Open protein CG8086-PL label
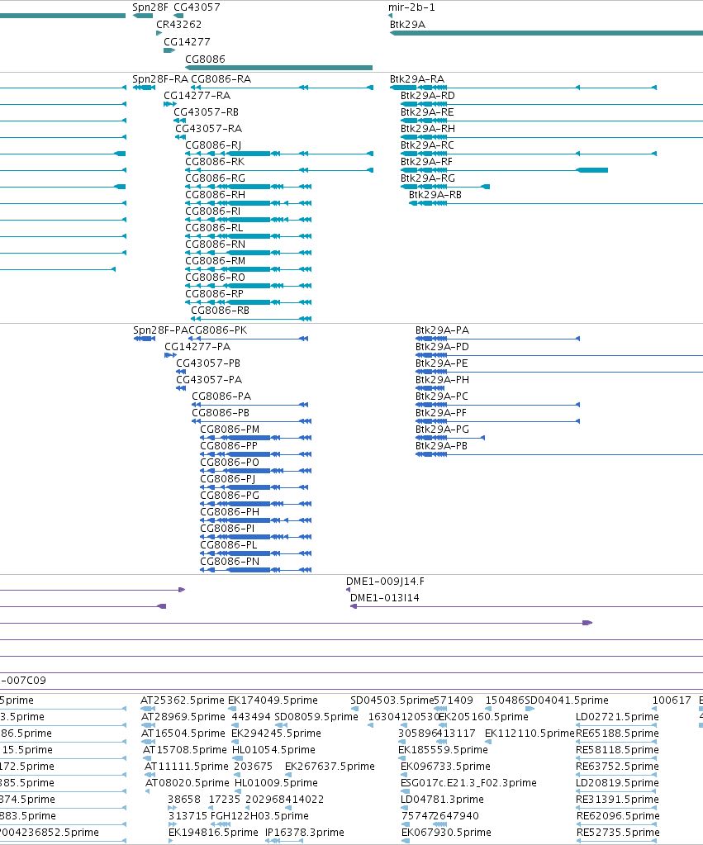The height and width of the screenshot is (845, 703). [229, 545]
